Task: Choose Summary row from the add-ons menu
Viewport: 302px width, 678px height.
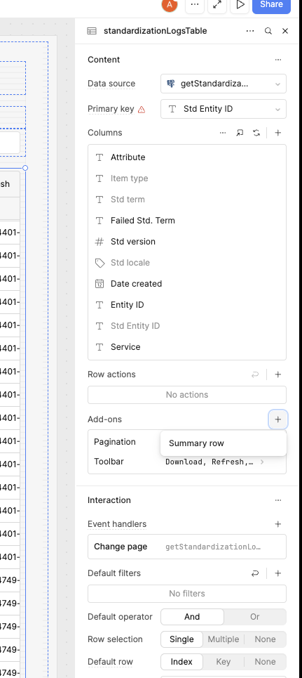Action: coord(196,443)
